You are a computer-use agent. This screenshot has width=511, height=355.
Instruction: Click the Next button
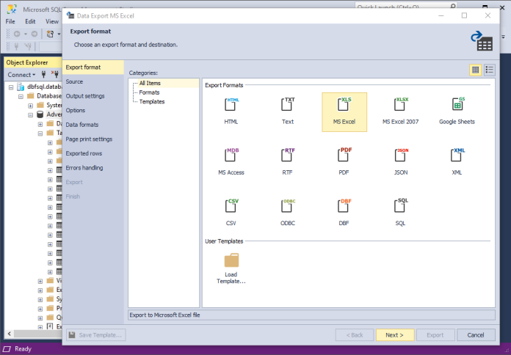pos(395,334)
